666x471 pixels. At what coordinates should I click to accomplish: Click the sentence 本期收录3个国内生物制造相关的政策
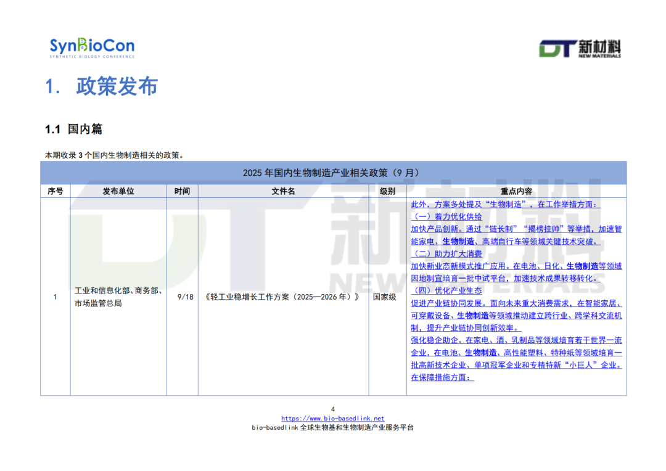pos(115,155)
